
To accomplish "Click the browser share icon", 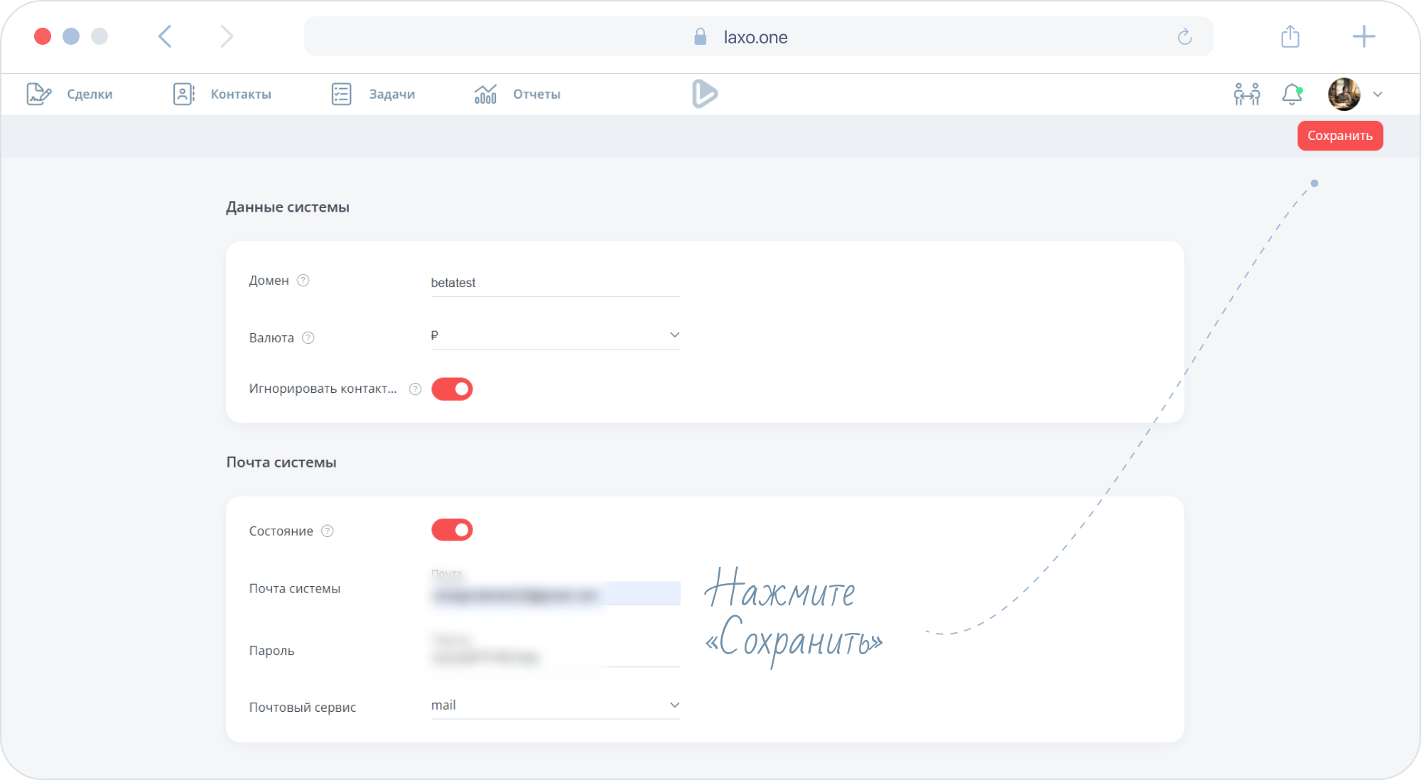I will tap(1290, 37).
